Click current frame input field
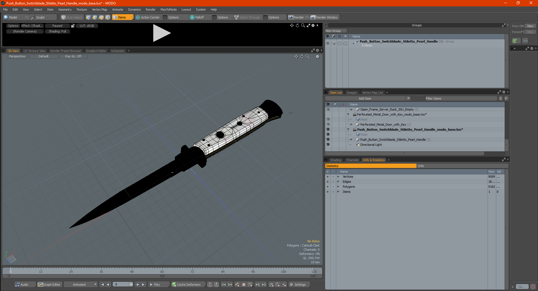Viewport: 538px width, 291px height. pyautogui.click(x=121, y=285)
